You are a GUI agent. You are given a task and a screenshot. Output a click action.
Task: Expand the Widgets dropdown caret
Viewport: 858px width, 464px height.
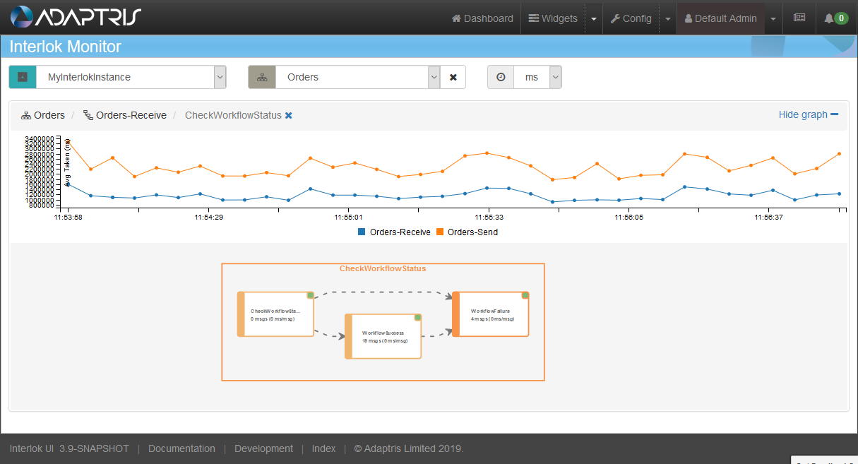(594, 18)
